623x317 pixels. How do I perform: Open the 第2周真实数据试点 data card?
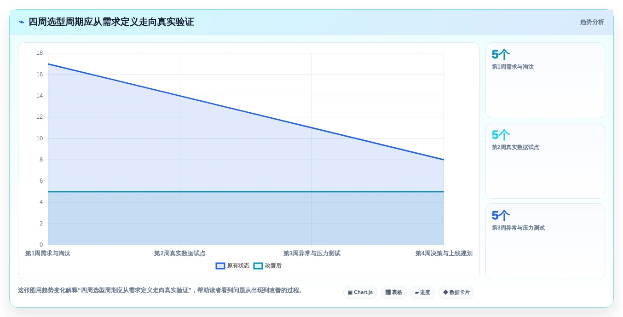point(545,161)
